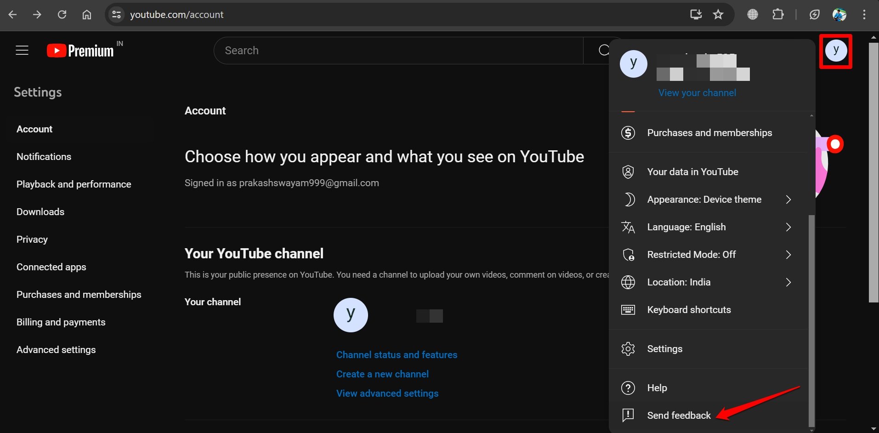Click the Location globe icon
The image size is (879, 433).
coord(628,282)
